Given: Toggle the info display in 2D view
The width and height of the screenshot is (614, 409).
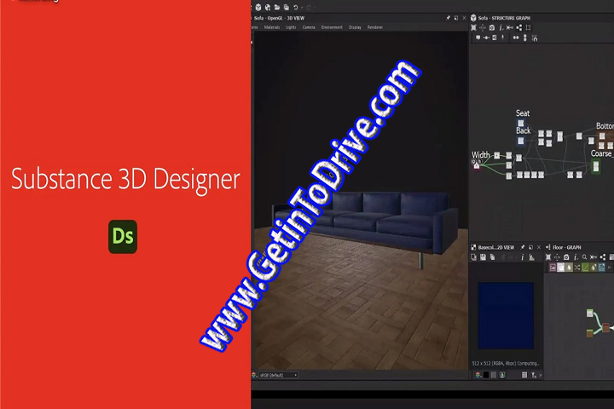Looking at the screenshot, I should tap(523, 257).
